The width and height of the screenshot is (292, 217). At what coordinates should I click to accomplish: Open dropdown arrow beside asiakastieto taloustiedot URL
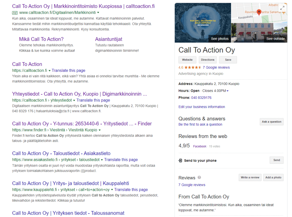tap(102, 160)
